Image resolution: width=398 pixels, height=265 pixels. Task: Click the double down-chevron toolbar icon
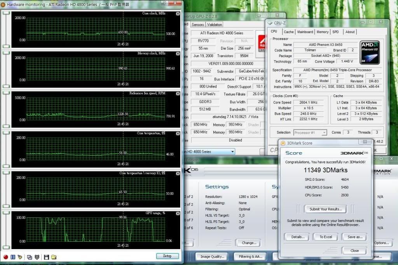tap(37, 257)
